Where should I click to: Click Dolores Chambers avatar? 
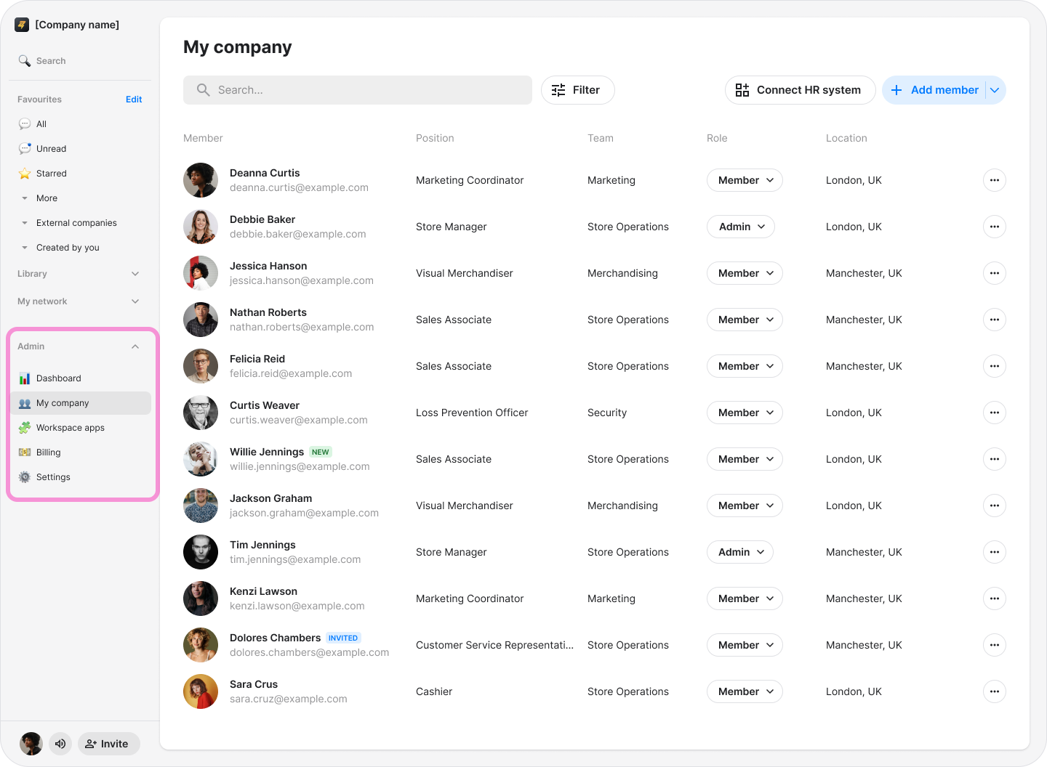(x=201, y=645)
